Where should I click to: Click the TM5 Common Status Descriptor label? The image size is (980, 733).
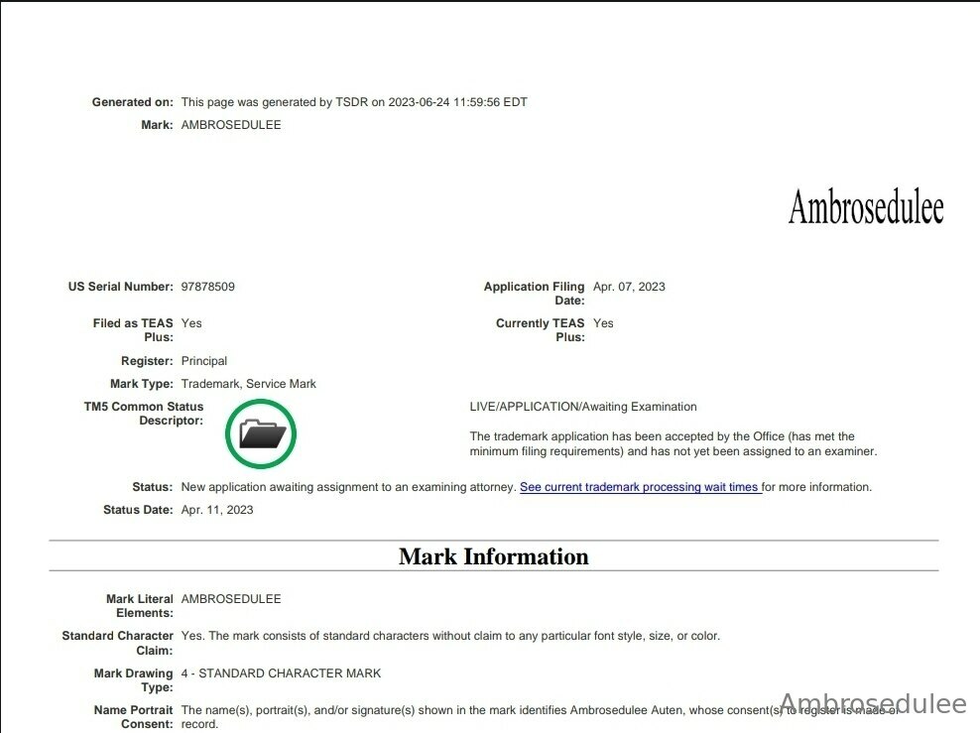[144, 413]
